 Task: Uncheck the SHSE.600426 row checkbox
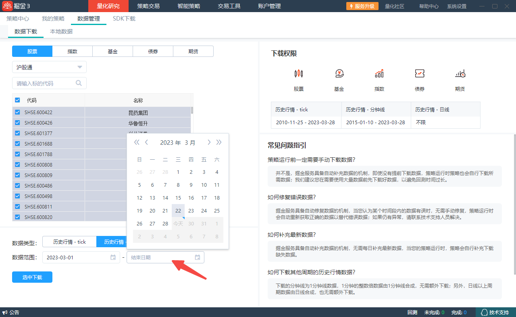[17, 123]
